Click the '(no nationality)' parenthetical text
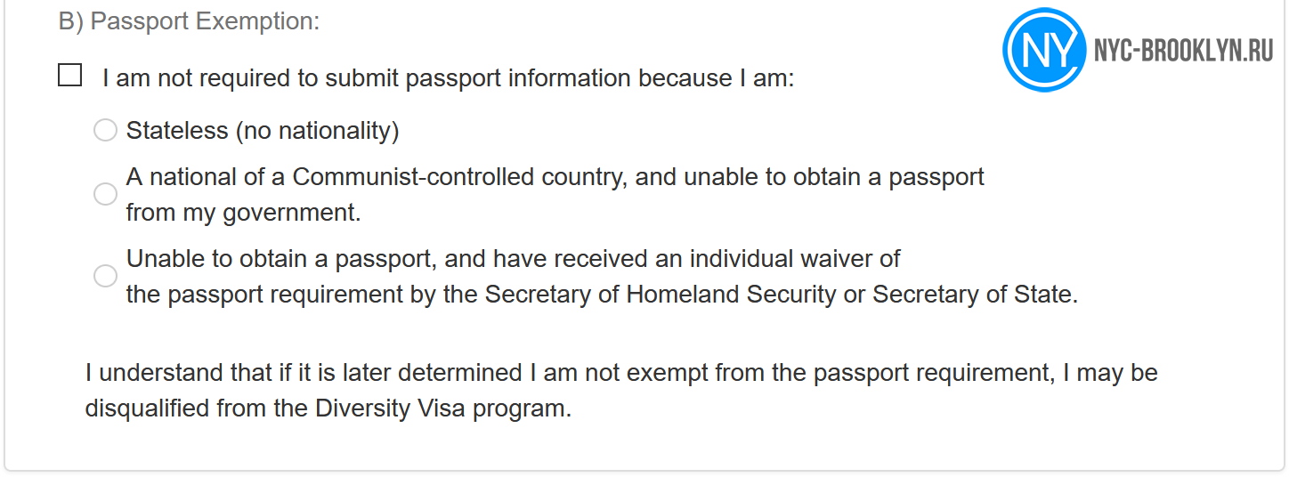Screen dimensions: 1289x477 click(317, 131)
